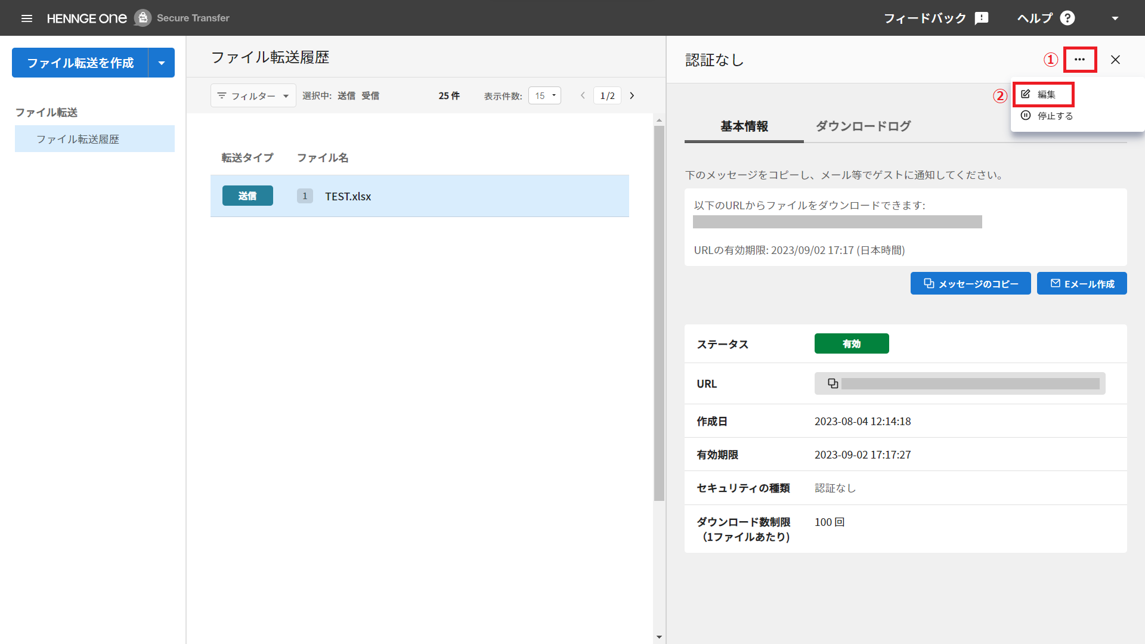Close the 認証なし detail panel
This screenshot has width=1145, height=644.
tap(1115, 60)
